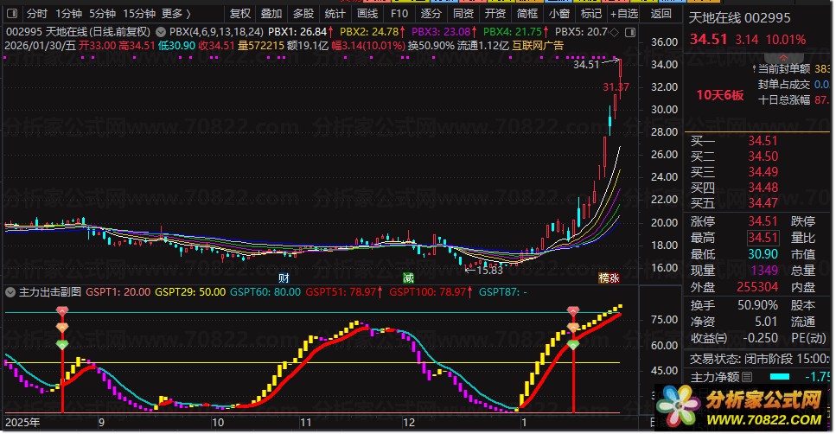This screenshot has width=836, height=434.
Task: Select the 买四 bid price 34.48
Action: 763,187
